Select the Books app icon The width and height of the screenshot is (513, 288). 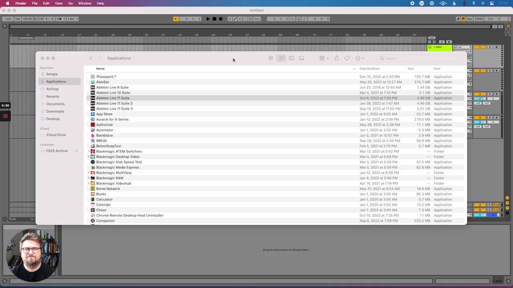[93, 194]
